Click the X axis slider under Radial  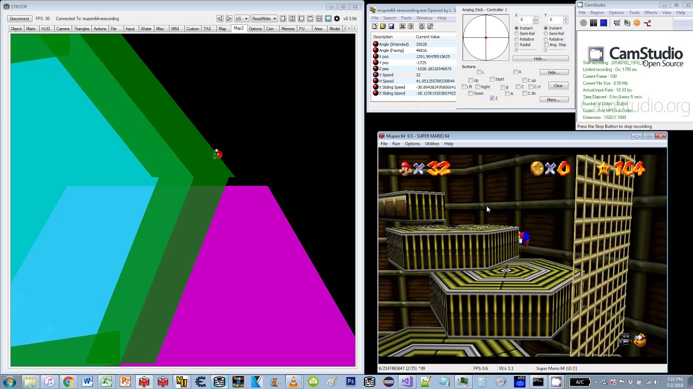pyautogui.click(x=526, y=50)
